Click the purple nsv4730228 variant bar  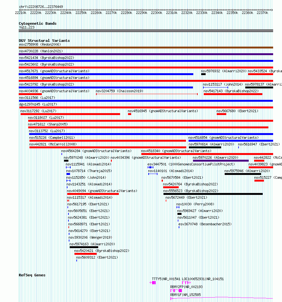pos(146,54)
